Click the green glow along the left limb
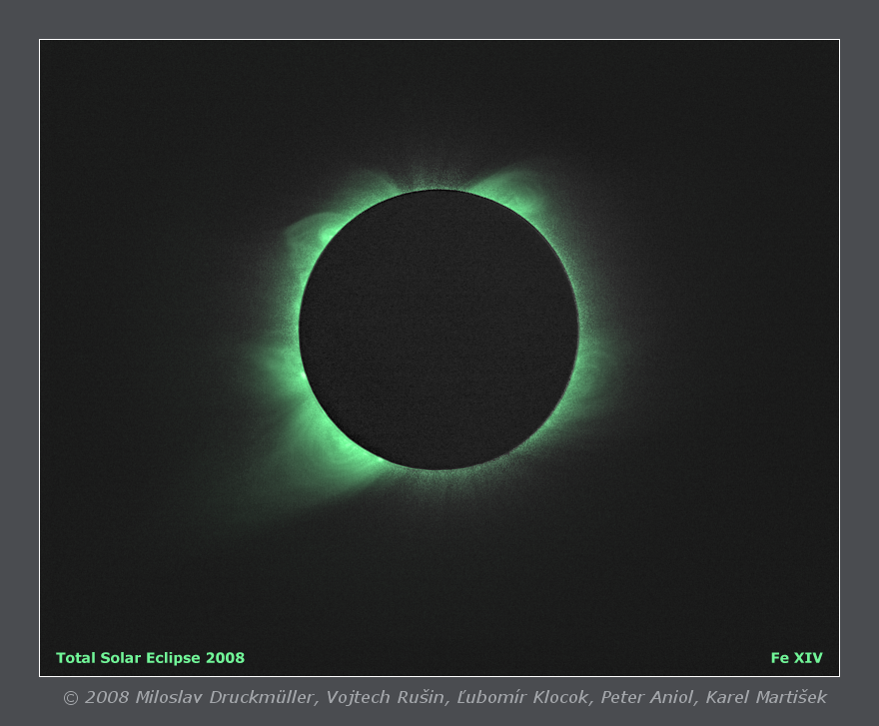This screenshot has height=726, width=879. click(288, 340)
